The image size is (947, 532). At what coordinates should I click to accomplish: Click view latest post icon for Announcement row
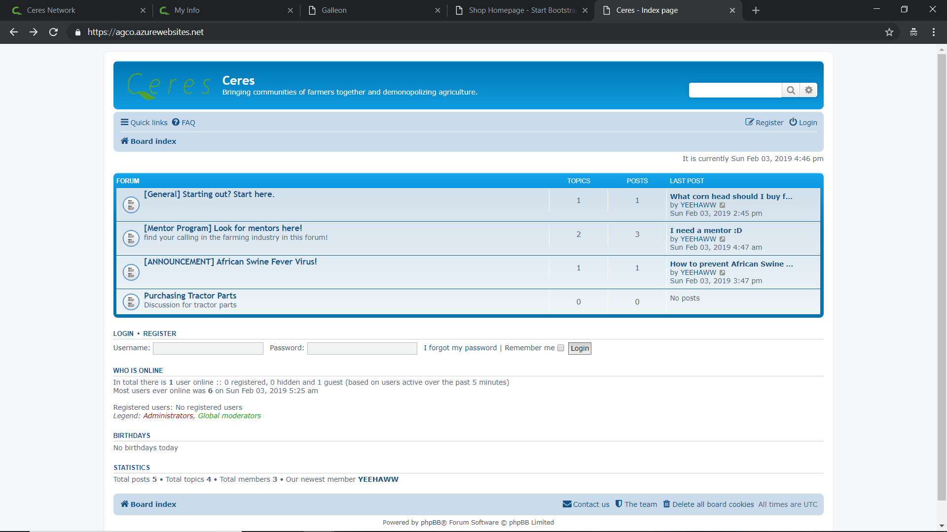(x=722, y=273)
